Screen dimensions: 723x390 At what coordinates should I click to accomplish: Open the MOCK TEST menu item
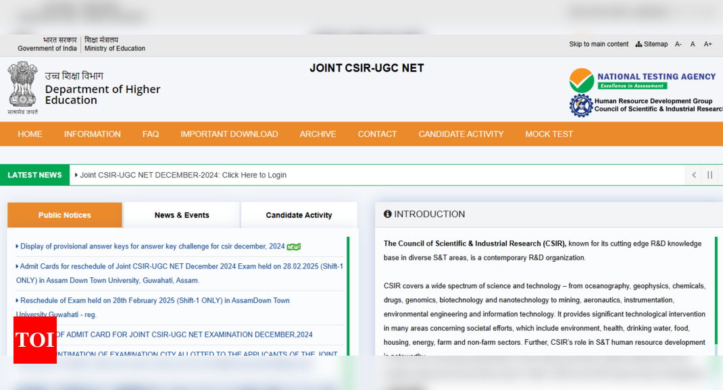pyautogui.click(x=549, y=134)
